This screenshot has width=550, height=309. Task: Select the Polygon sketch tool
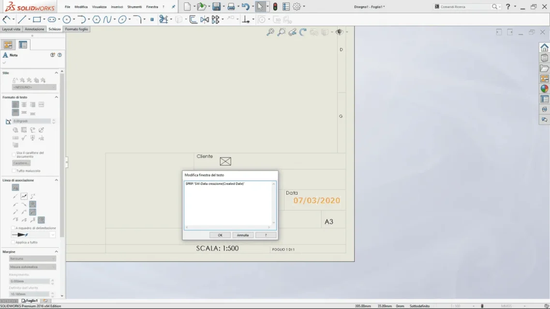[96, 20]
